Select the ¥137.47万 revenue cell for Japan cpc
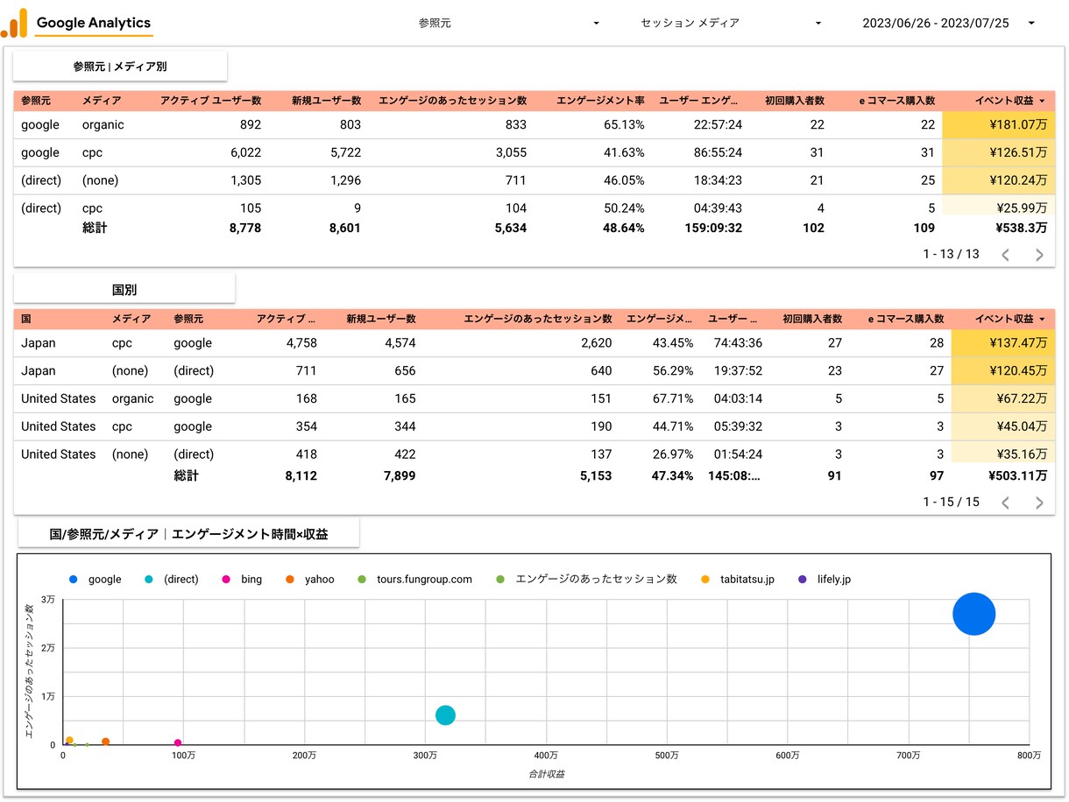This screenshot has height=802, width=1069. point(1003,343)
